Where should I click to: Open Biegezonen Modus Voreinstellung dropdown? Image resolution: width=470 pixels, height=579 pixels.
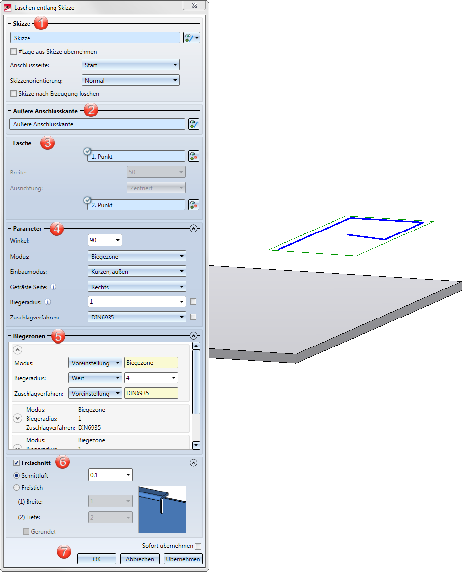tap(95, 363)
